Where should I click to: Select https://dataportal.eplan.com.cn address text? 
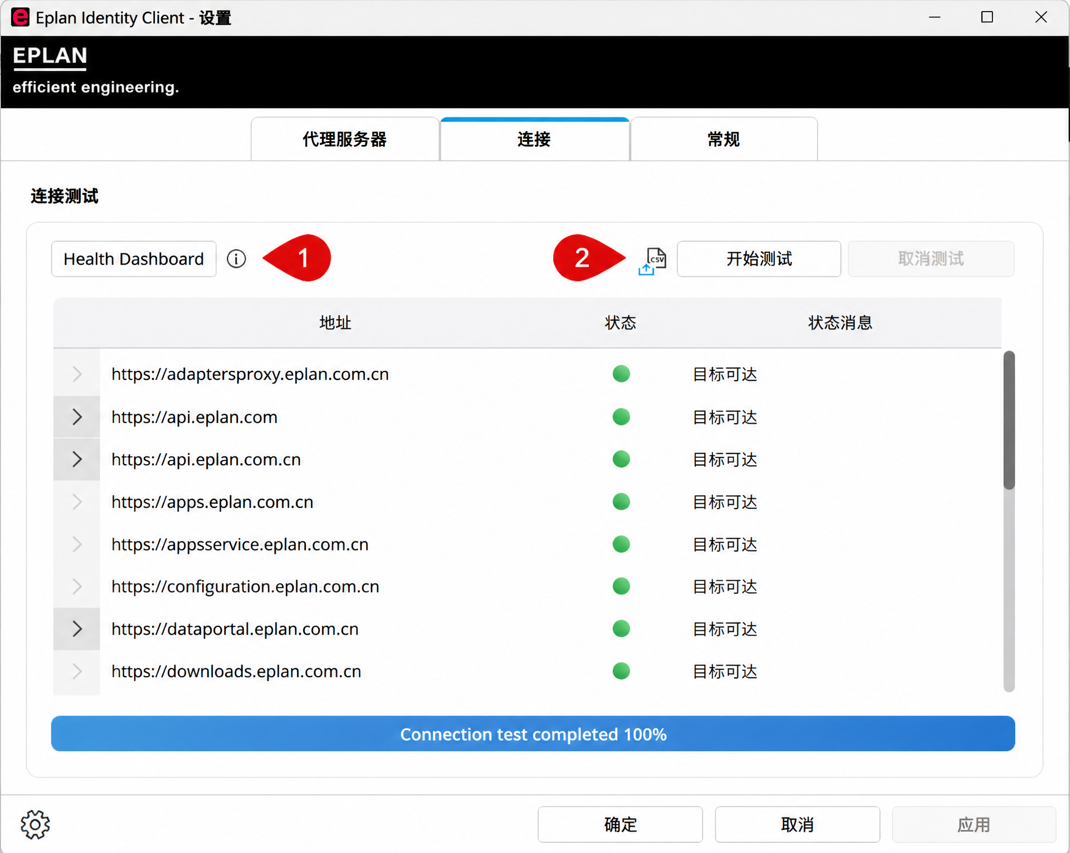click(235, 629)
